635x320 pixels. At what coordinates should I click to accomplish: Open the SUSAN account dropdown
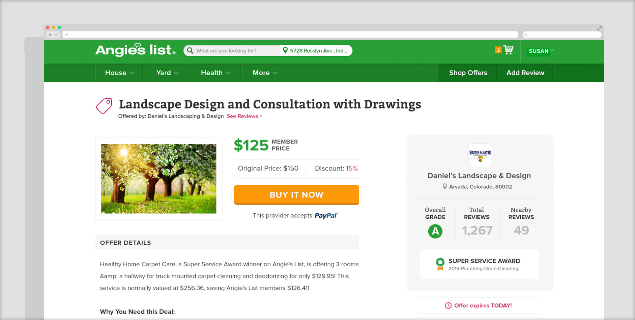[540, 51]
